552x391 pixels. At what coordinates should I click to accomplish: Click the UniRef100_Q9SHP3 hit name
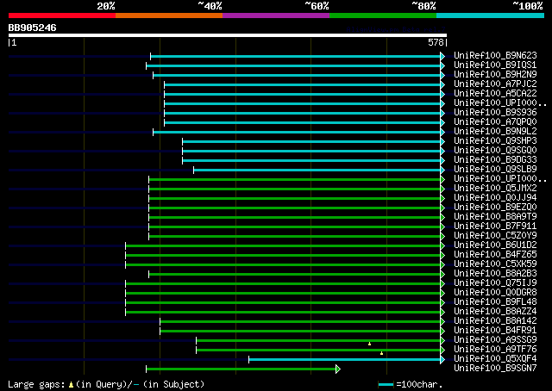pos(495,141)
